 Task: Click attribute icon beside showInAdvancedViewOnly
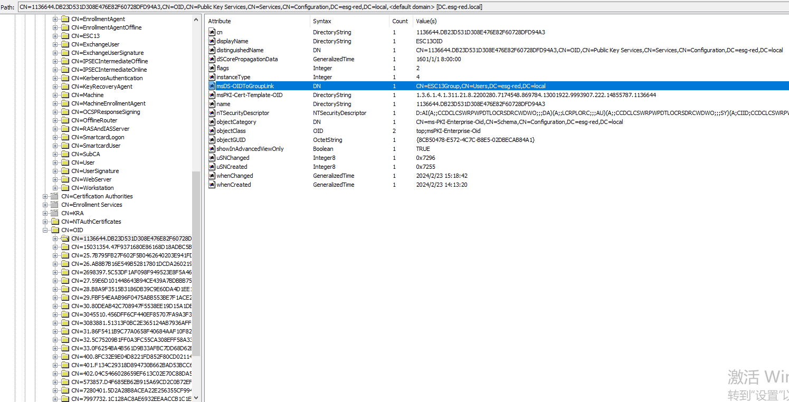coord(212,149)
